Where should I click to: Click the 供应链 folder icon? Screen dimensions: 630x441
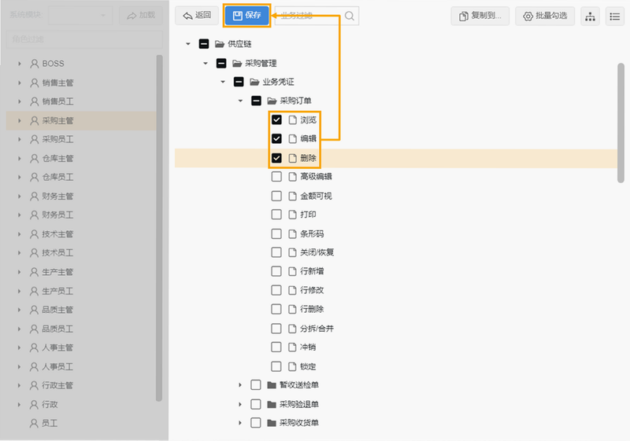(x=220, y=44)
